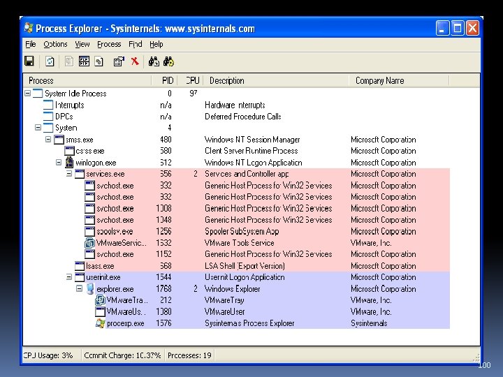Click the winlogon.exe process icon
The height and width of the screenshot is (377, 503).
69,163
